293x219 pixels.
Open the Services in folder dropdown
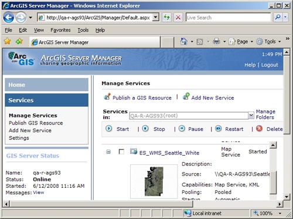click(251, 116)
